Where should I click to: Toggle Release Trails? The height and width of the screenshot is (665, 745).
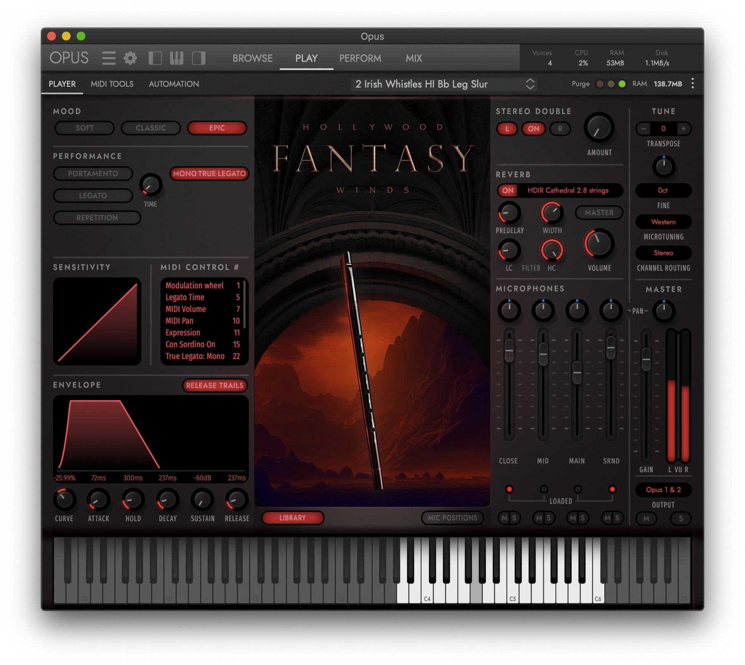pyautogui.click(x=214, y=385)
